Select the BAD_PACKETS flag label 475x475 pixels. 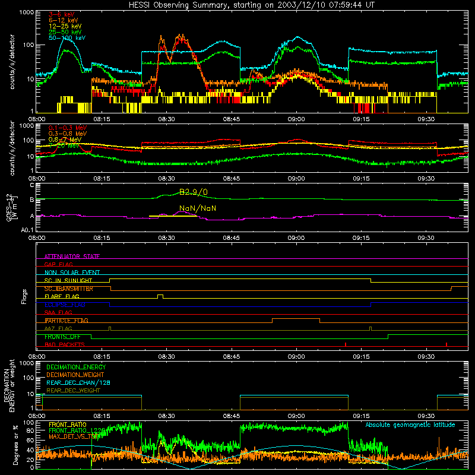65,344
